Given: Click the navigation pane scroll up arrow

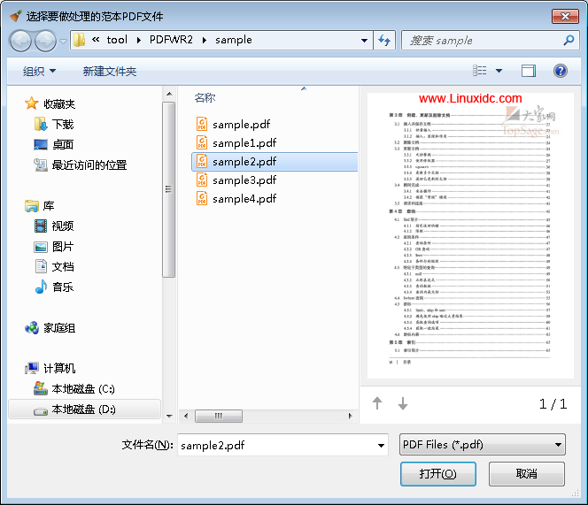Looking at the screenshot, I should (x=169, y=94).
